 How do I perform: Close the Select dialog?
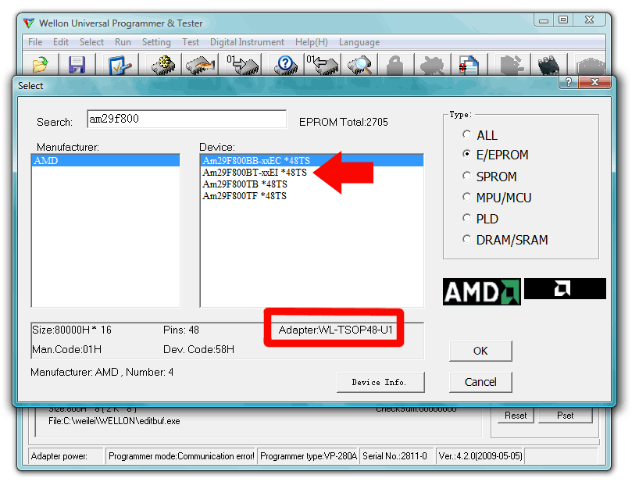595,82
